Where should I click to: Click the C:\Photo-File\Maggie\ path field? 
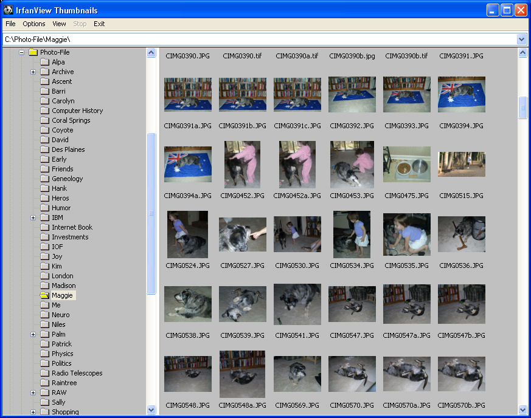point(260,39)
